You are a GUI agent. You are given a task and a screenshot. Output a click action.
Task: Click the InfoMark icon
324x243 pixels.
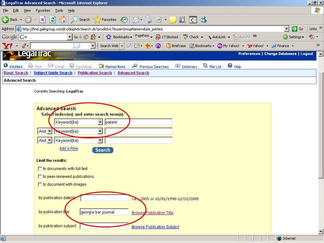[x=6, y=65]
